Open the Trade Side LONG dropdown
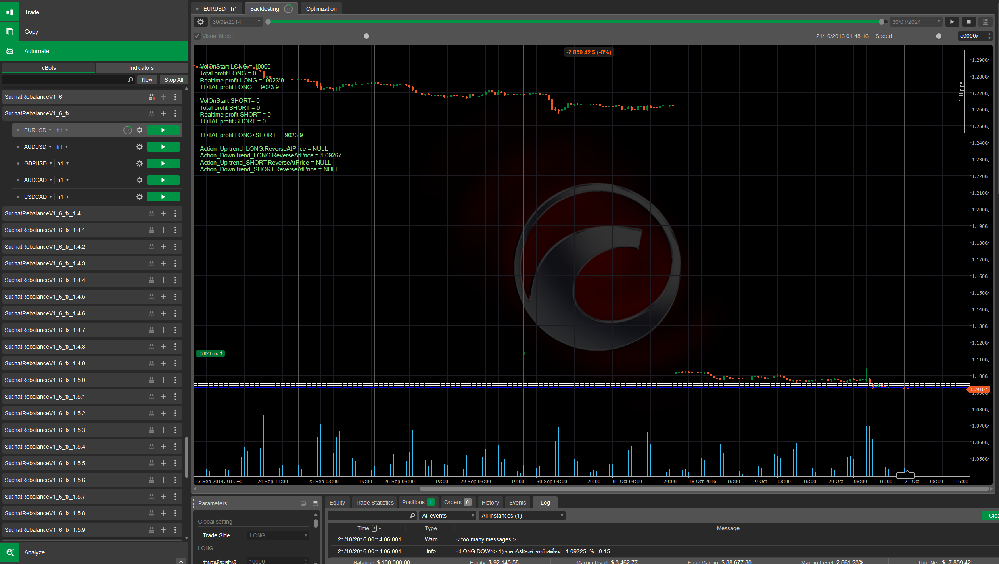 pos(278,535)
